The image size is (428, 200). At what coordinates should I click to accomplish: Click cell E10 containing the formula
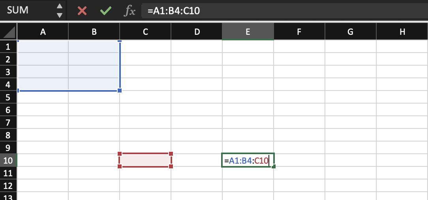pos(248,160)
